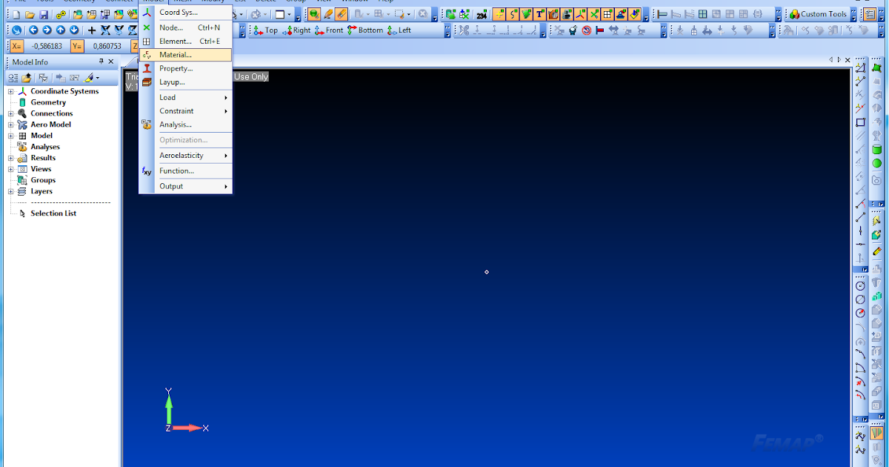Open the Load submenu in Model menu
Screen dimensions: 889x467
[x=178, y=97]
